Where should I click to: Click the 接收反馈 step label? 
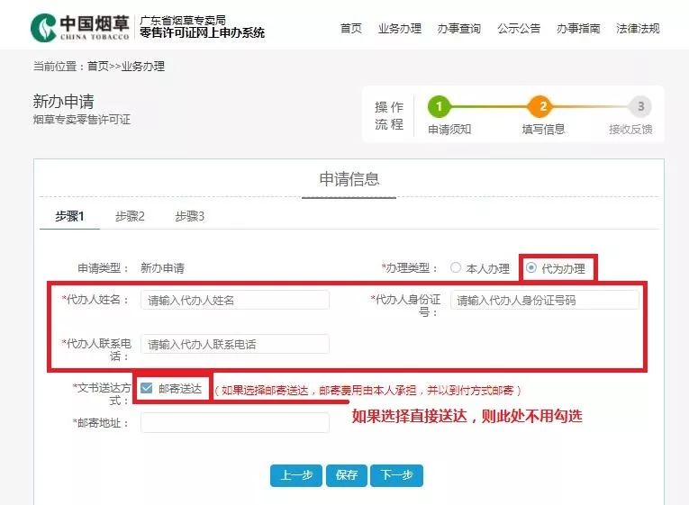pos(630,129)
